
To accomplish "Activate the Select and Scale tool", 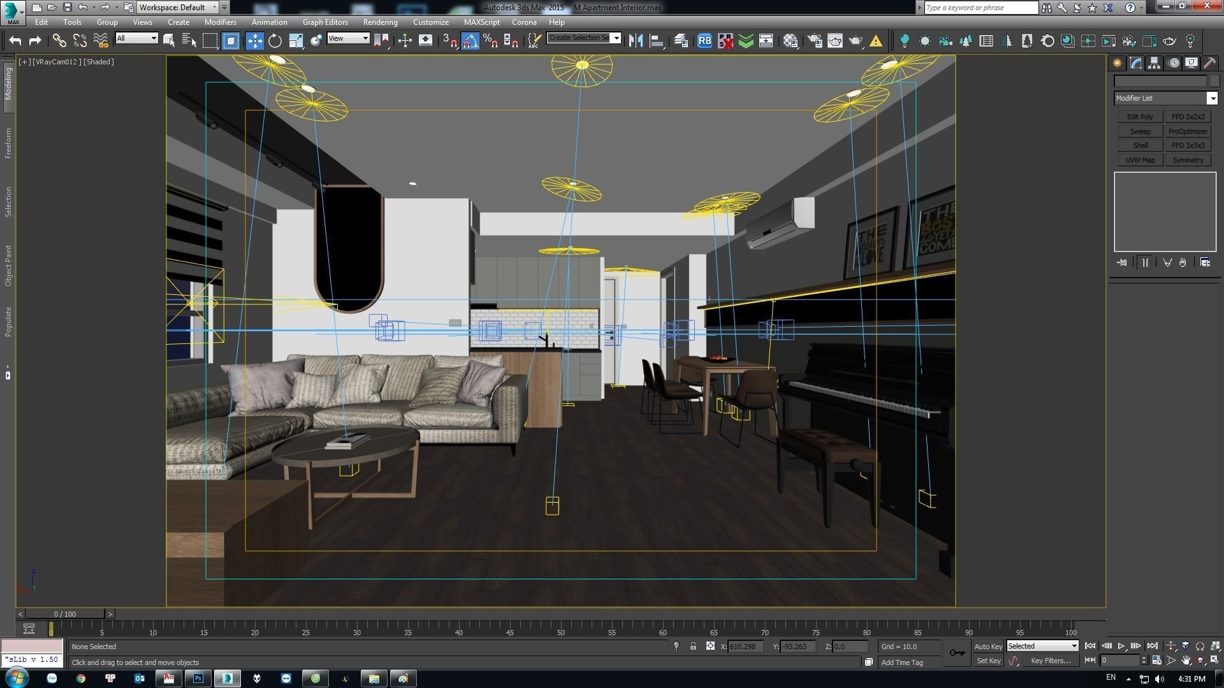I will click(x=296, y=41).
